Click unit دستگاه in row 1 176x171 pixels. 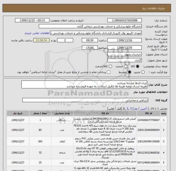tap(62, 120)
